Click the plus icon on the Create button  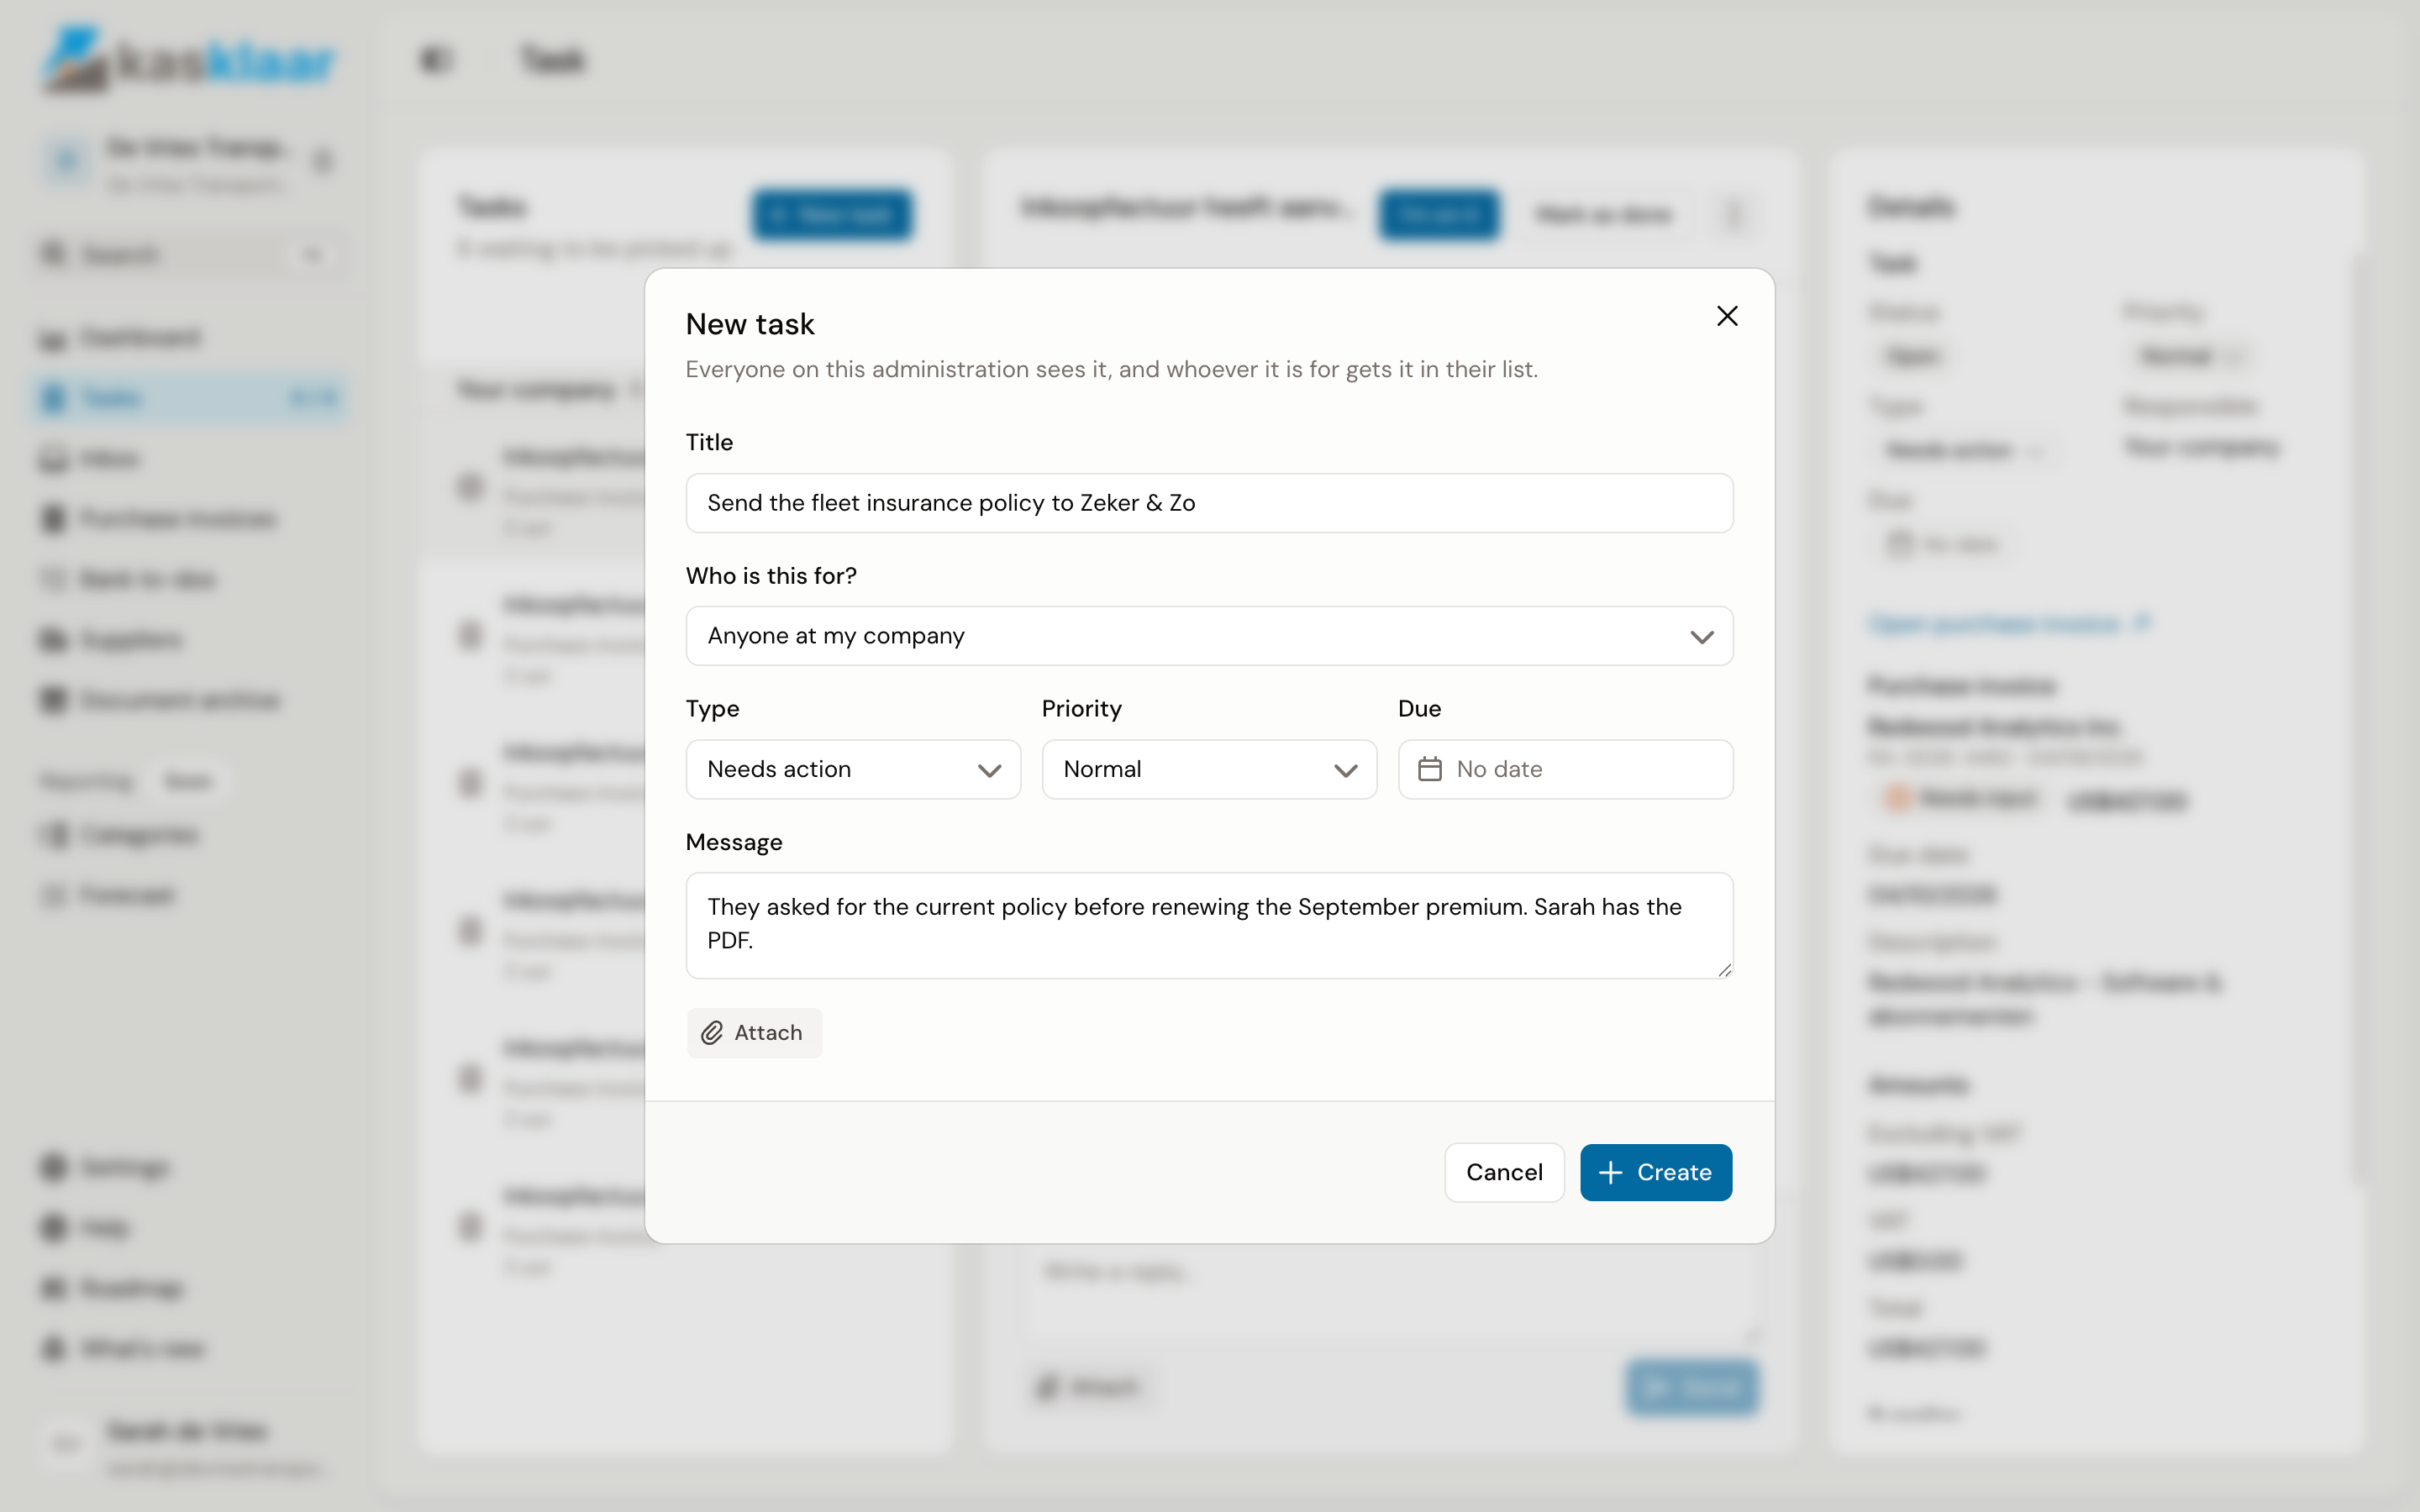pyautogui.click(x=1610, y=1172)
